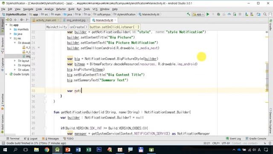Run the app with the green play button
273x154 pixels.
tap(208, 14)
